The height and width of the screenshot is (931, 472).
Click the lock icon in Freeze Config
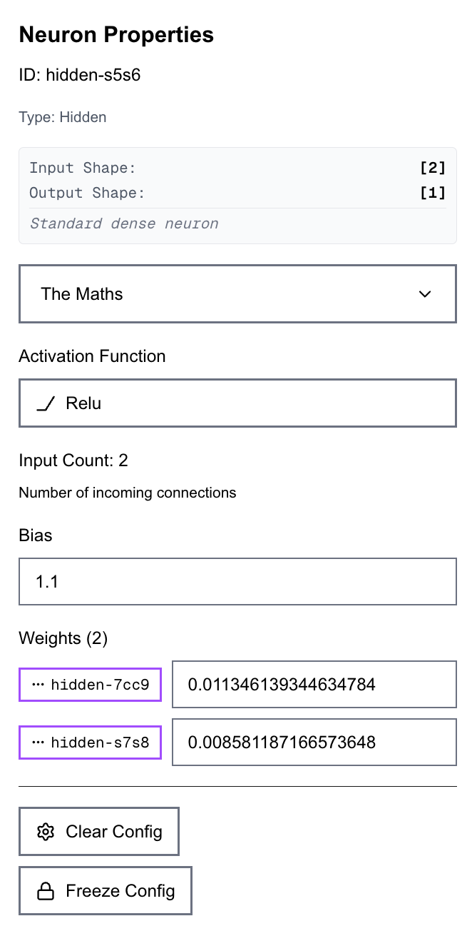point(46,891)
